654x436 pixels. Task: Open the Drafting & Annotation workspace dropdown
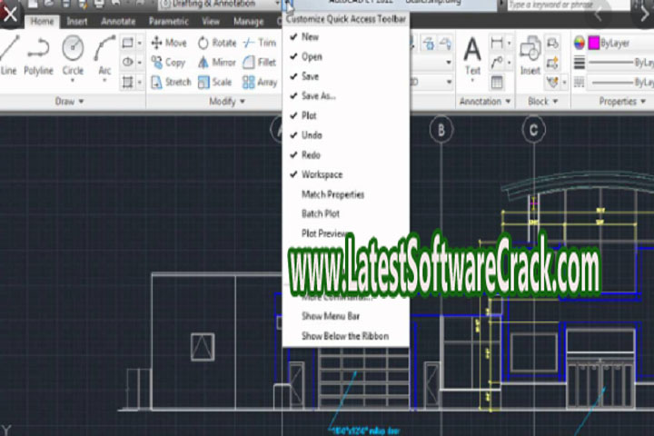point(216,5)
